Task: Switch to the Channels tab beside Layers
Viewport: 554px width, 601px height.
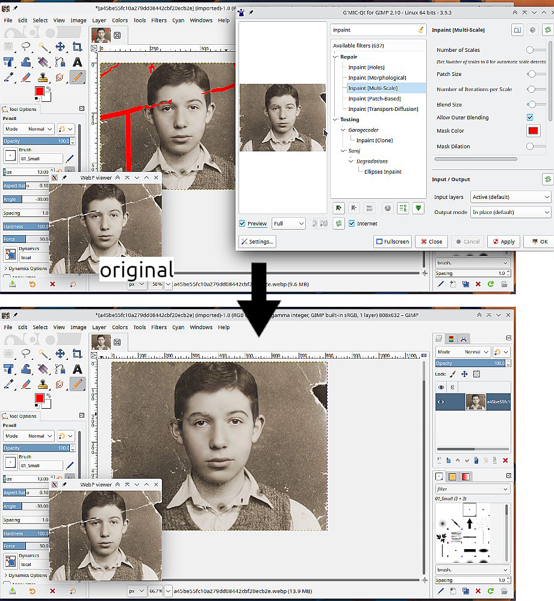Action: click(452, 339)
